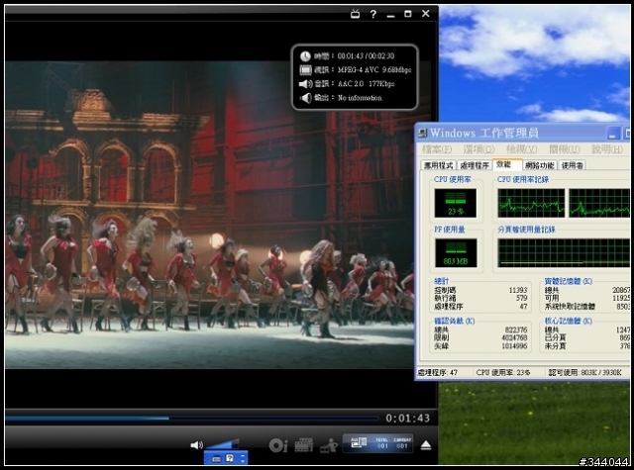
Task: Click the Task Manager title bar icon
Action: (423, 133)
